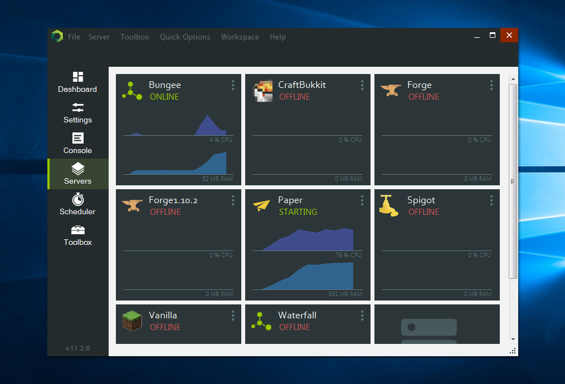This screenshot has width=565, height=384.
Task: Click the Vanilla grass block icon
Action: 131,321
